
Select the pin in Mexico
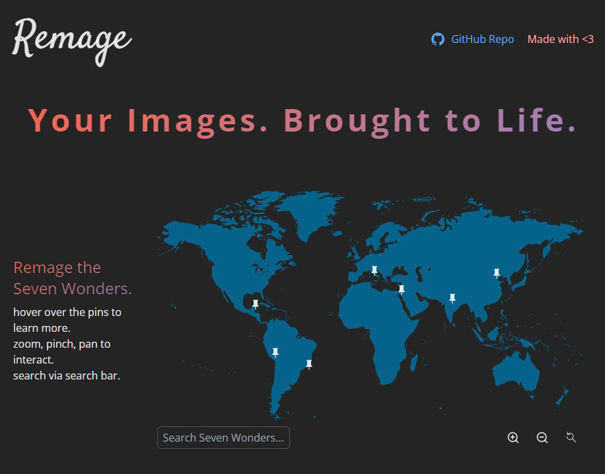256,304
